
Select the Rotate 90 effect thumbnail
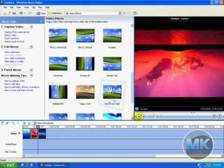tap(85, 63)
